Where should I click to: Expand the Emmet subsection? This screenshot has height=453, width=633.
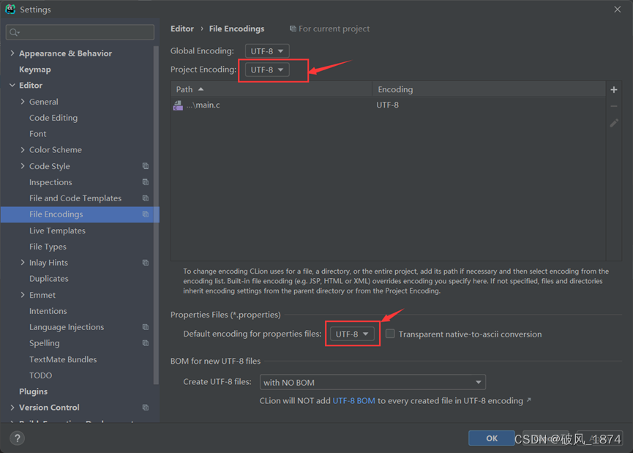pos(23,295)
